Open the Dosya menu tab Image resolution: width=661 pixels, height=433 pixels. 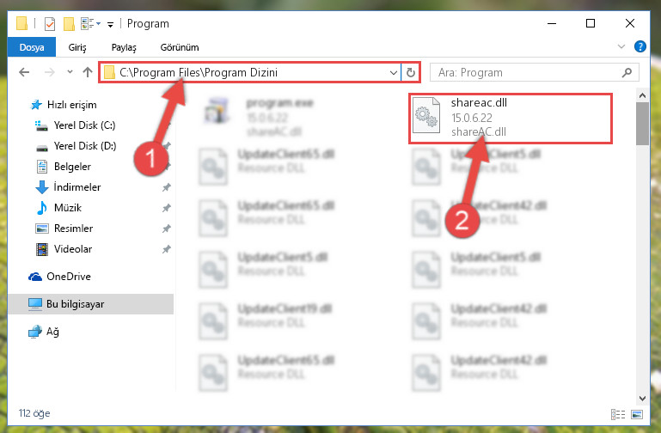tap(32, 47)
